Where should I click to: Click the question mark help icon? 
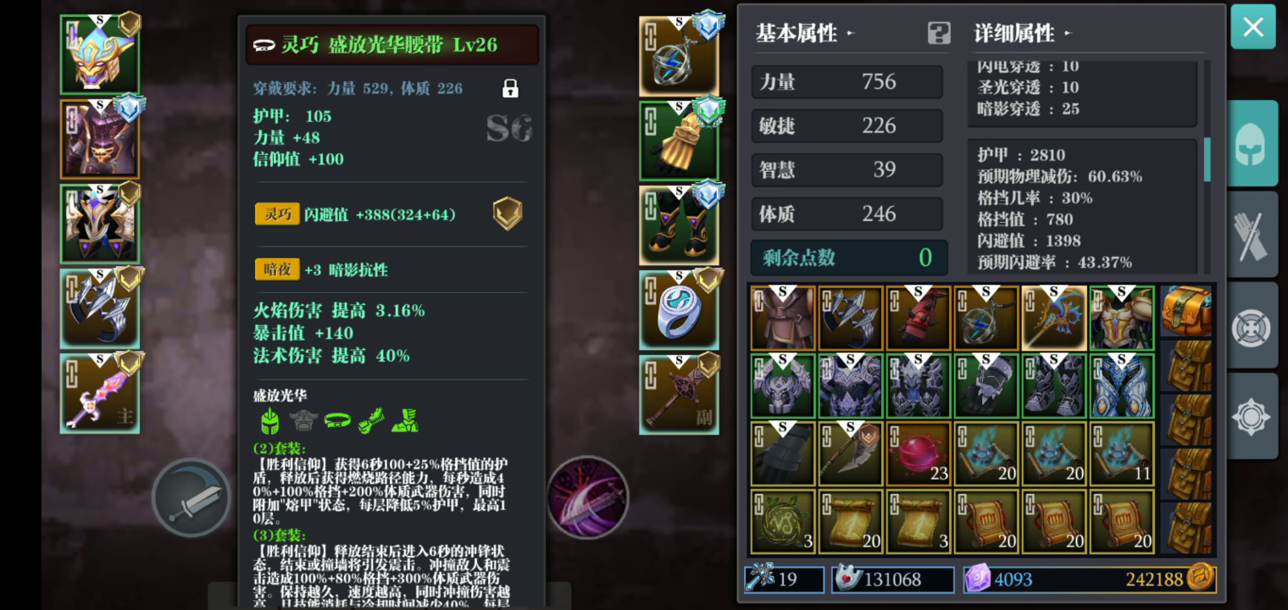pyautogui.click(x=939, y=33)
